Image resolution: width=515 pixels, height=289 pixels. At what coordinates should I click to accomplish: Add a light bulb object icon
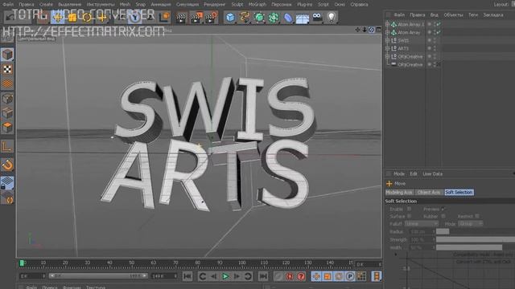coord(332,18)
